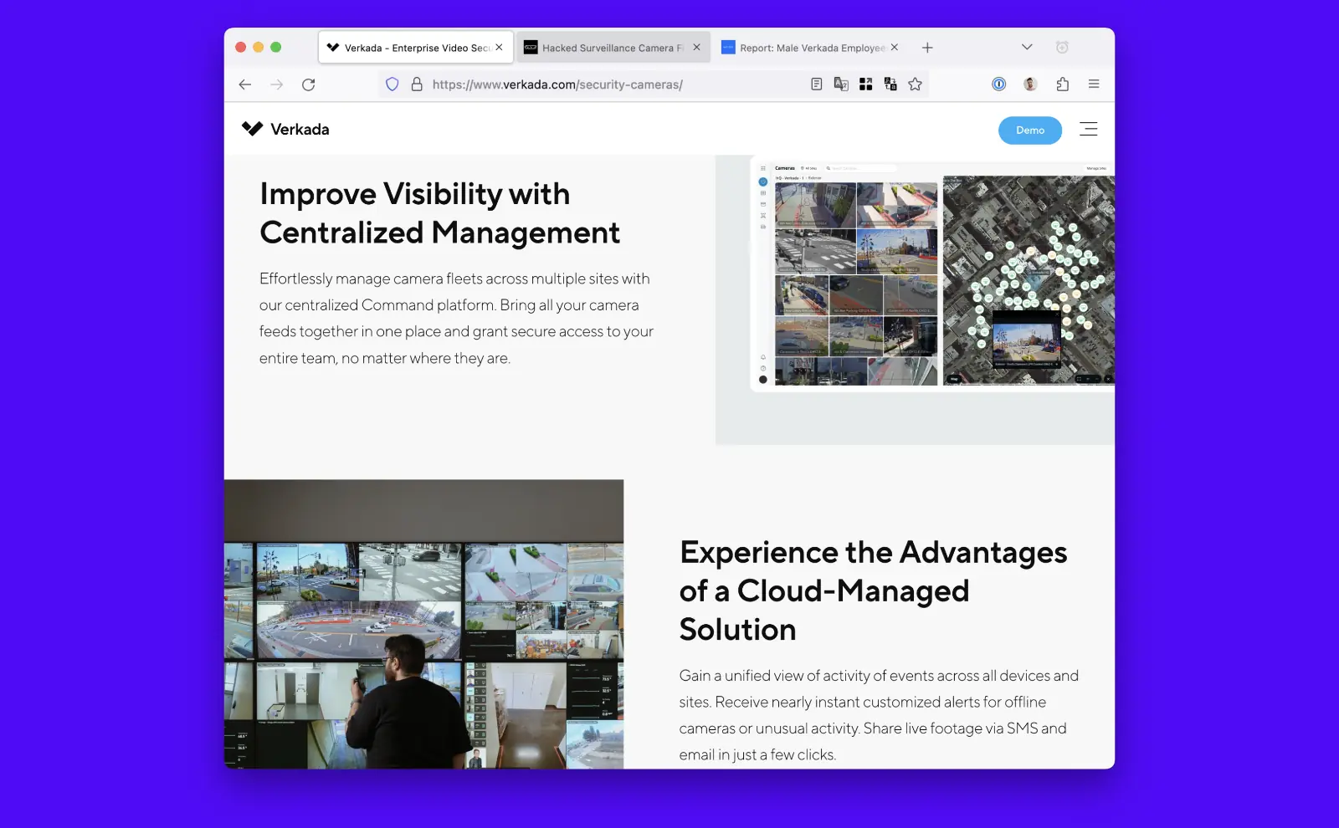1339x828 pixels.
Task: Open the list-all-tabs dropdown chevron
Action: pyautogui.click(x=1027, y=47)
